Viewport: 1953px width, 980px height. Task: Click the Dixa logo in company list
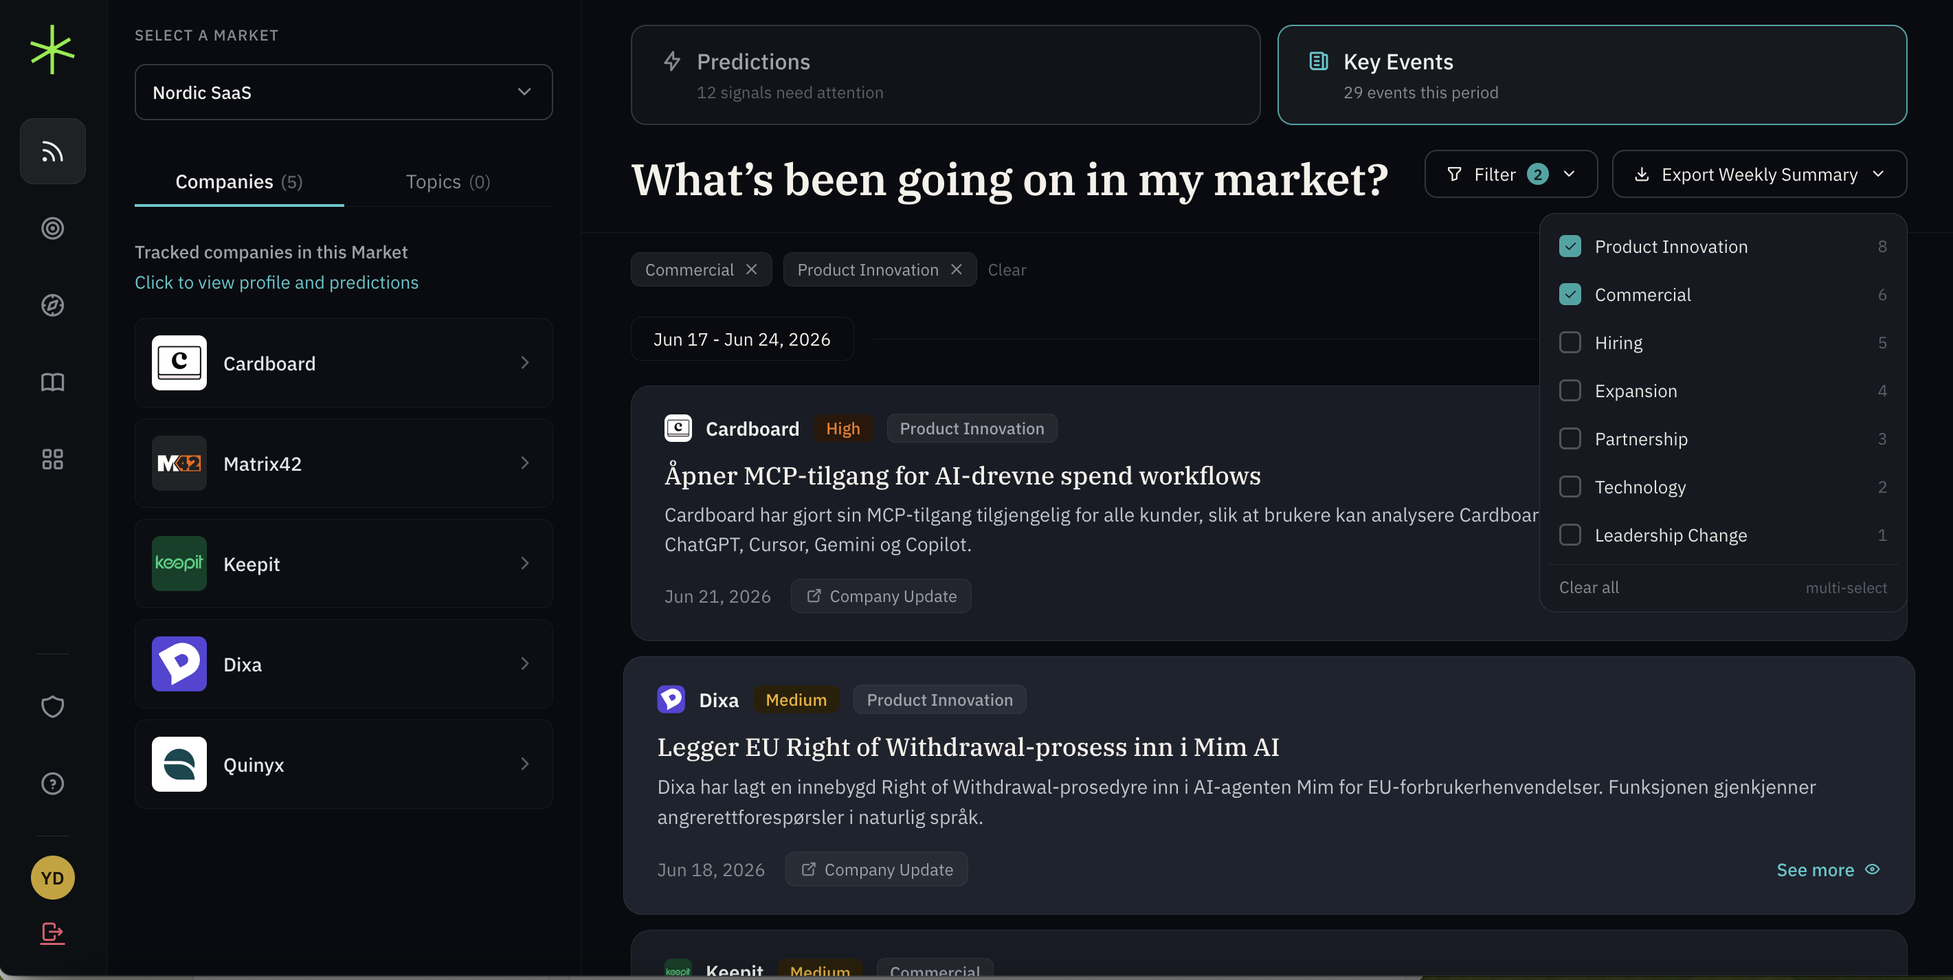pos(179,664)
